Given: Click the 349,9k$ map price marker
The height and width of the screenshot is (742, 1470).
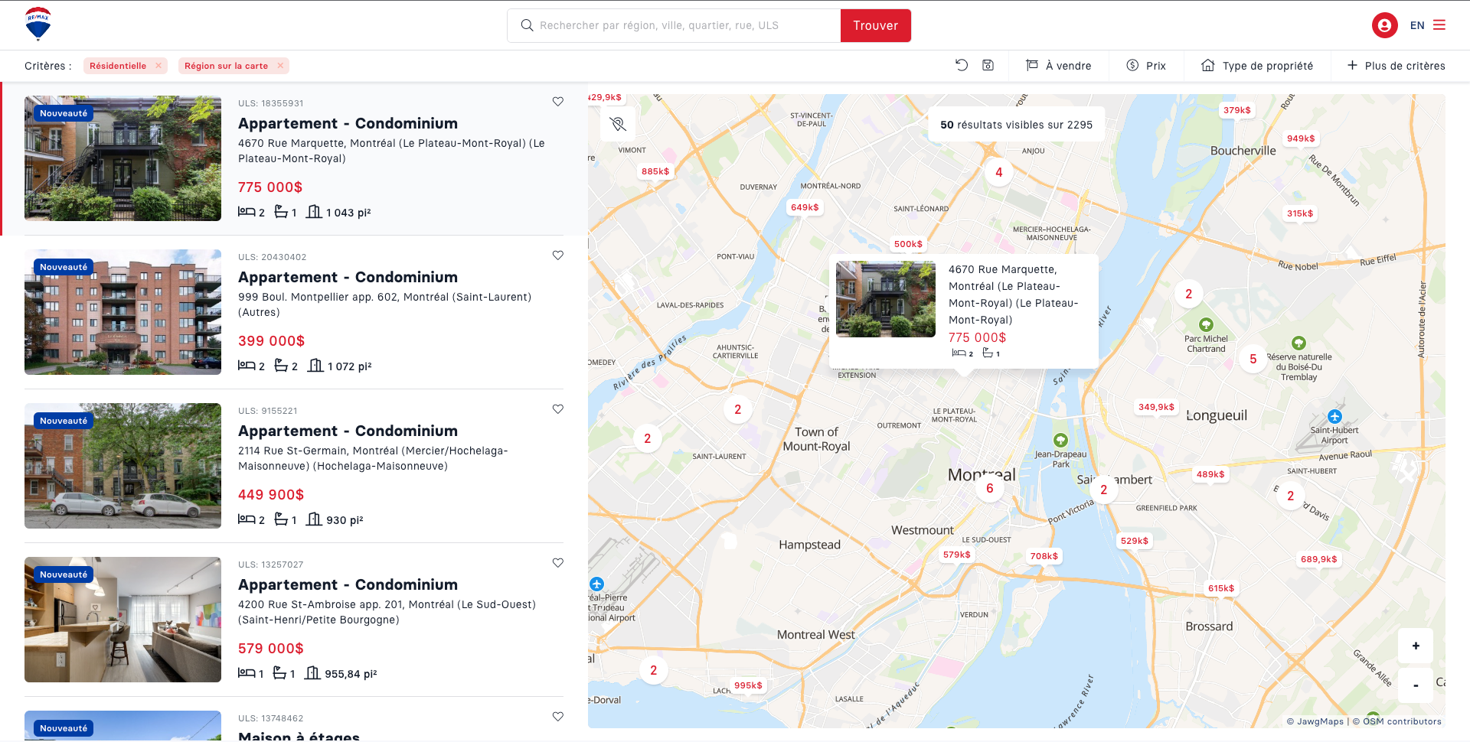Looking at the screenshot, I should (x=1156, y=407).
